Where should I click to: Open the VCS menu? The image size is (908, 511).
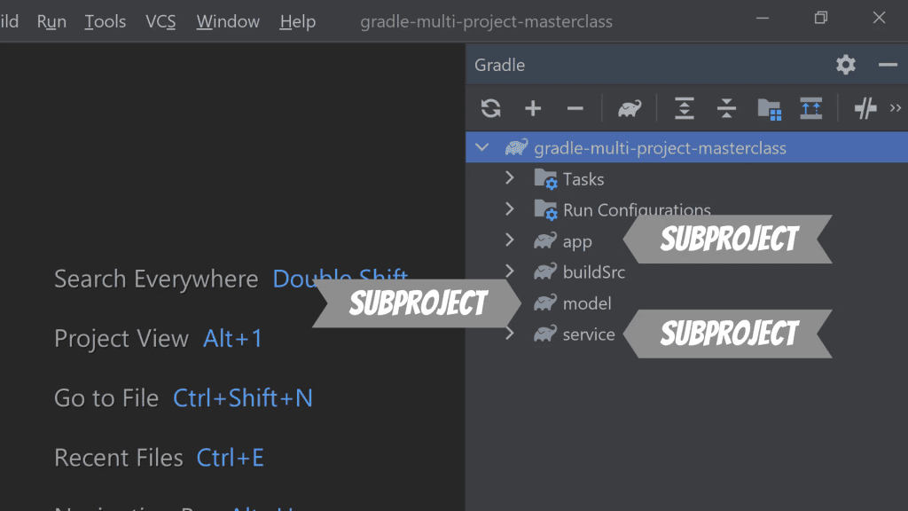(x=160, y=21)
